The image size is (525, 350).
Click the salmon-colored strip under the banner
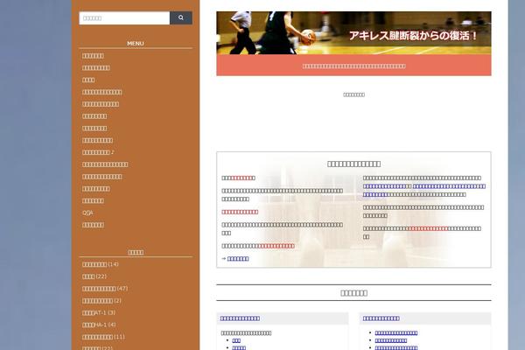pyautogui.click(x=353, y=66)
